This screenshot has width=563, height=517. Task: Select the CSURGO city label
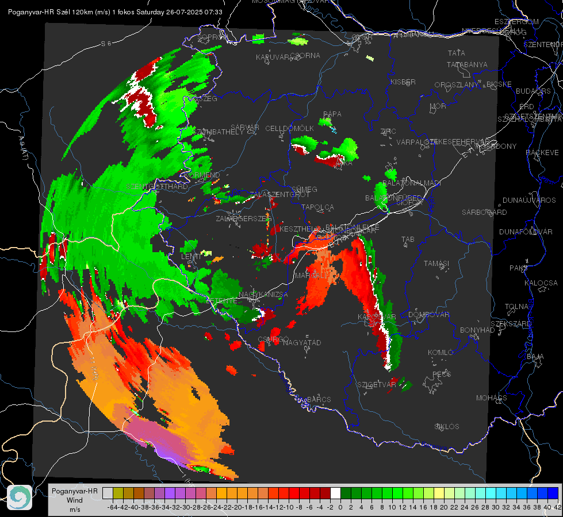(274, 339)
